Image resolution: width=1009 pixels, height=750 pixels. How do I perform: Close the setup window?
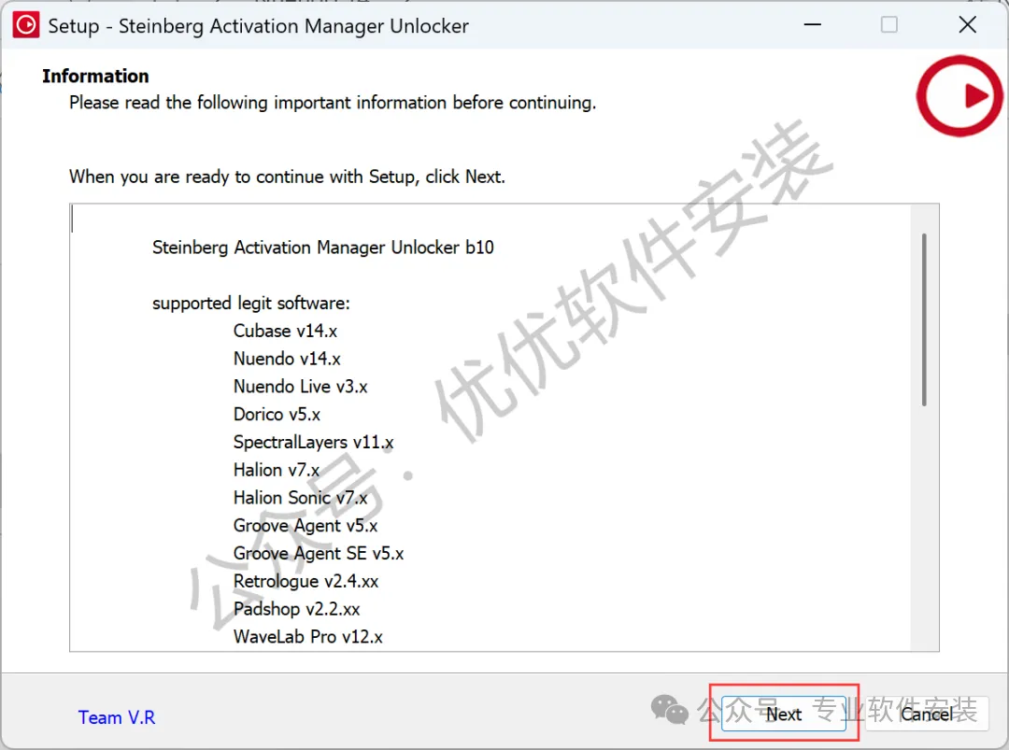967,25
